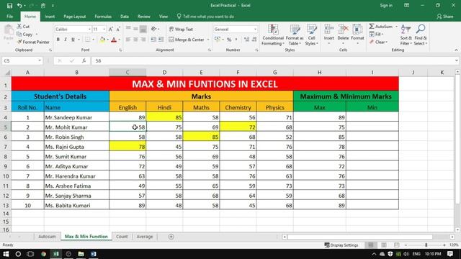Screen dimensions: 461x259
Task: Apply red font color
Action: (114, 40)
